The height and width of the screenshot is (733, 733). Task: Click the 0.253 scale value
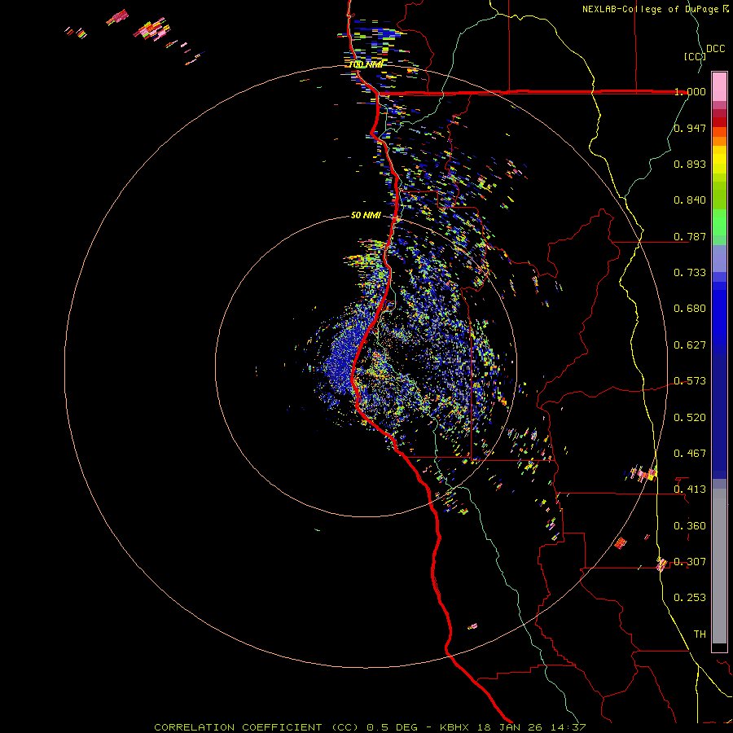(690, 598)
